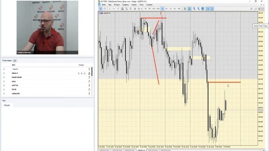Zoom out of the chart

pos(198,9)
